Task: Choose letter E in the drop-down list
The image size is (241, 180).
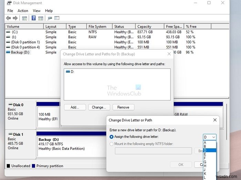Action: pos(210,154)
